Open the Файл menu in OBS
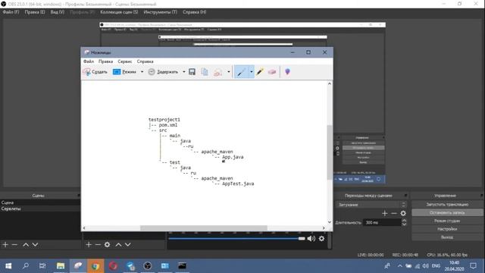The image size is (485, 273). [x=11, y=12]
